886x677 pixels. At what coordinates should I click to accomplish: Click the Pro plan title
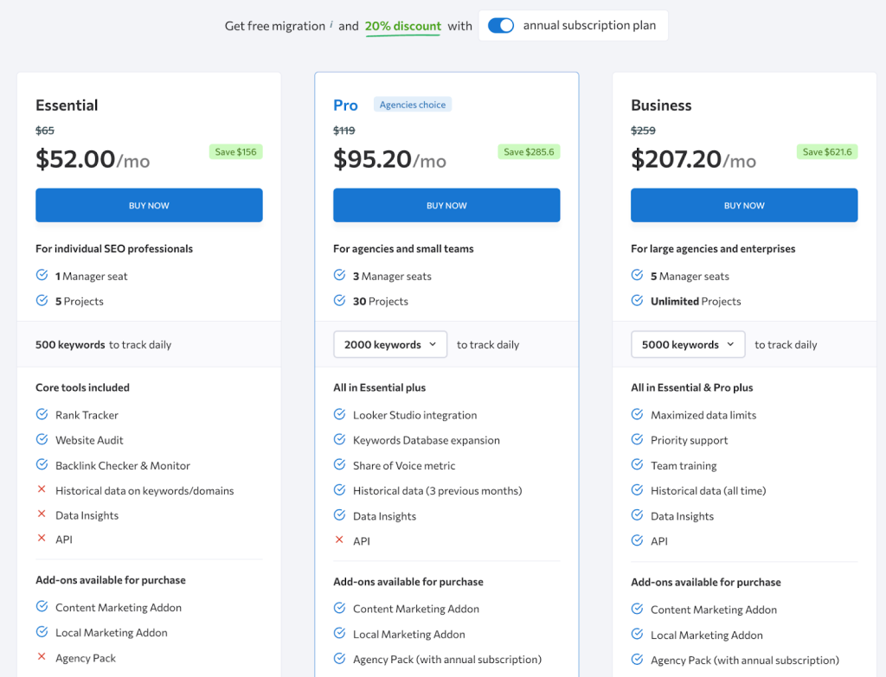click(345, 105)
